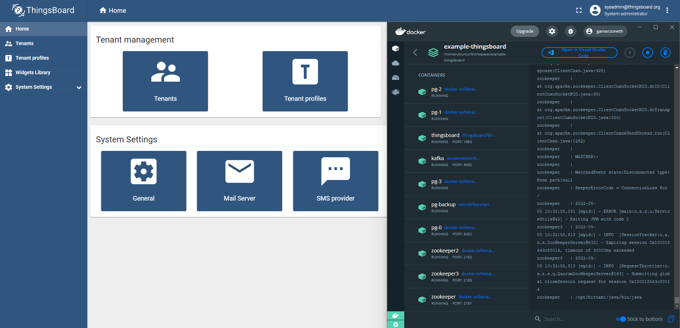Open the ThingsBoard user options menu
680x328 pixels.
pos(667,10)
